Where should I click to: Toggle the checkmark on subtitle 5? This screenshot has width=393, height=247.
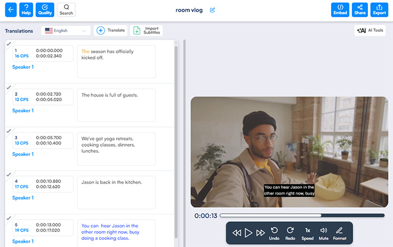click(8, 218)
